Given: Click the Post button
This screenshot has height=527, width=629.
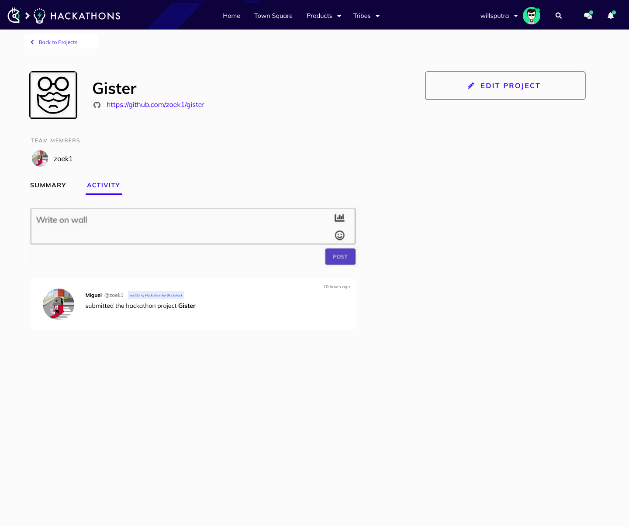Looking at the screenshot, I should (340, 257).
